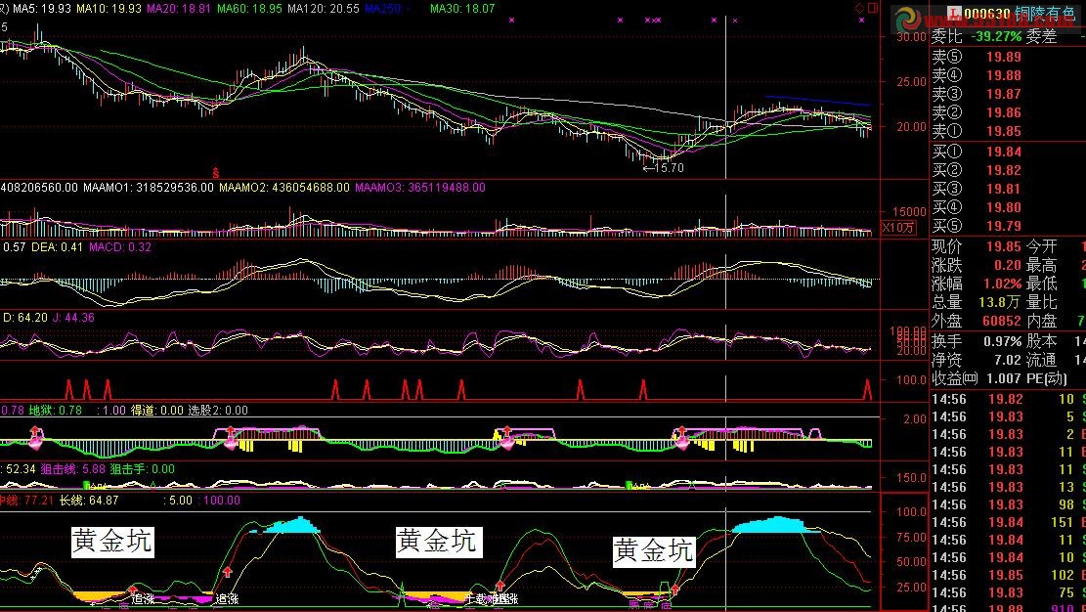Click the square window icon beside the diamond icon
This screenshot has width=1086, height=612.
pyautogui.click(x=873, y=9)
